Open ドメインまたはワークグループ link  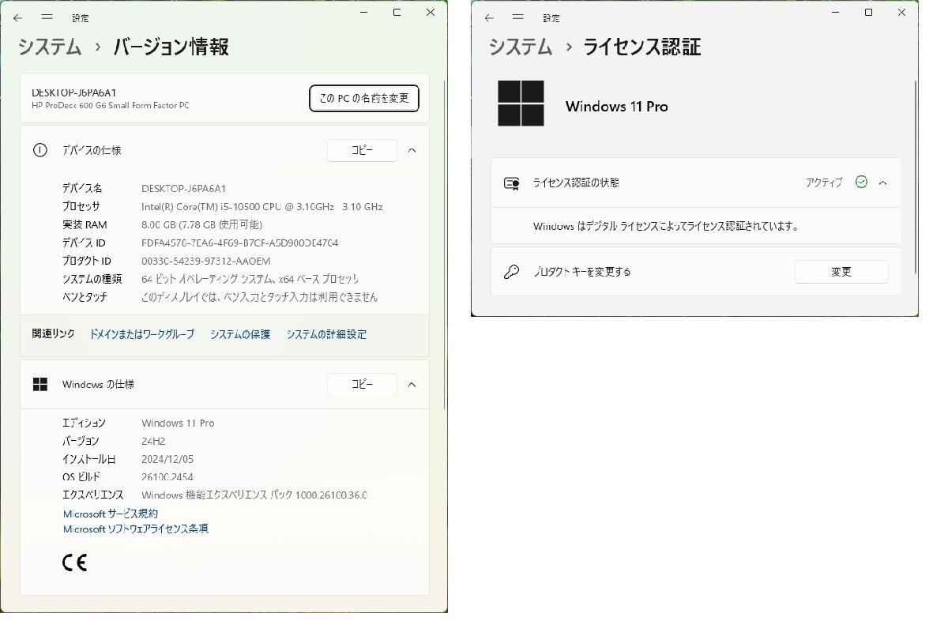[141, 334]
